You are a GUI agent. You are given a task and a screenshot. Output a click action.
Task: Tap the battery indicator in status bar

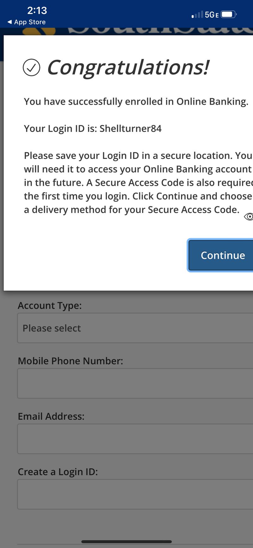pos(229,14)
